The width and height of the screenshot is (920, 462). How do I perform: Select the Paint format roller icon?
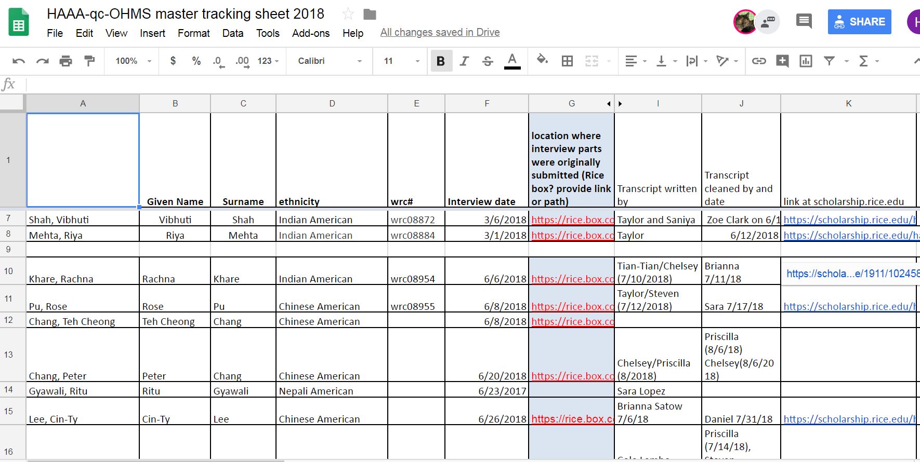89,61
